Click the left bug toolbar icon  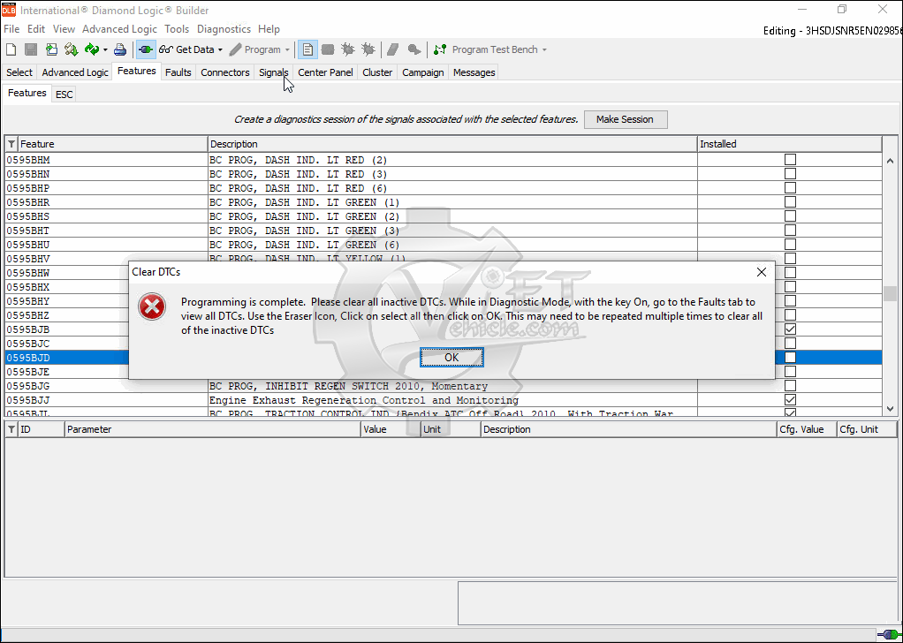coord(348,49)
